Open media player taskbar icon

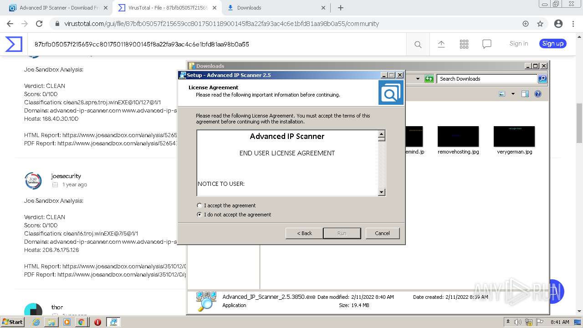(x=67, y=322)
